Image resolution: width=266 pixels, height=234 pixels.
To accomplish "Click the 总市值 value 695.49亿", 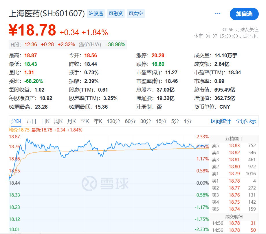I will click(x=225, y=90).
